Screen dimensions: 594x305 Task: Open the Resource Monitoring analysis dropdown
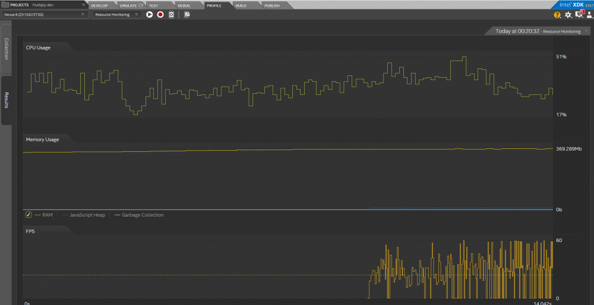tap(117, 15)
